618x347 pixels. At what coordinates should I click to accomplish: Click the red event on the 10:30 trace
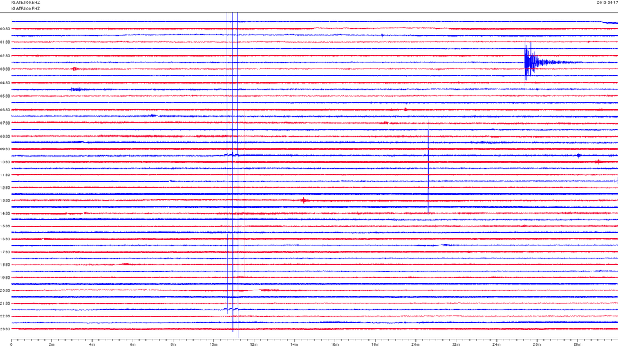pos(598,162)
